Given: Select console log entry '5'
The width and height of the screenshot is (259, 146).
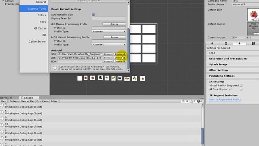Looking at the screenshot, I should pos(100,132).
